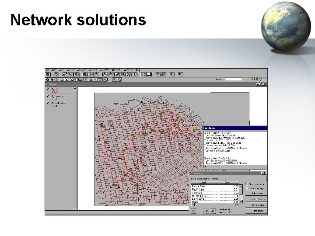Click the Save Project toolbar icon

[x=48, y=74]
